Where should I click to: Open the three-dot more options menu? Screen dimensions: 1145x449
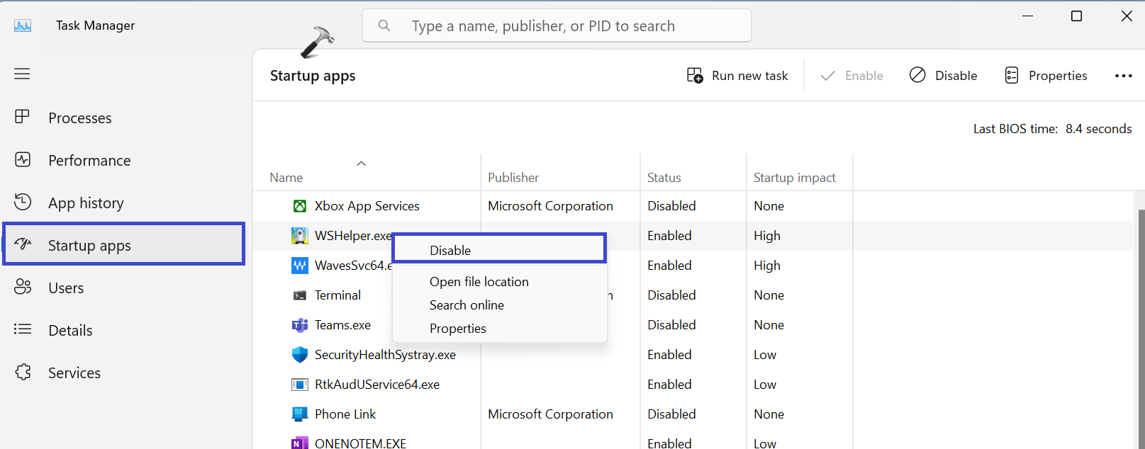pos(1123,76)
